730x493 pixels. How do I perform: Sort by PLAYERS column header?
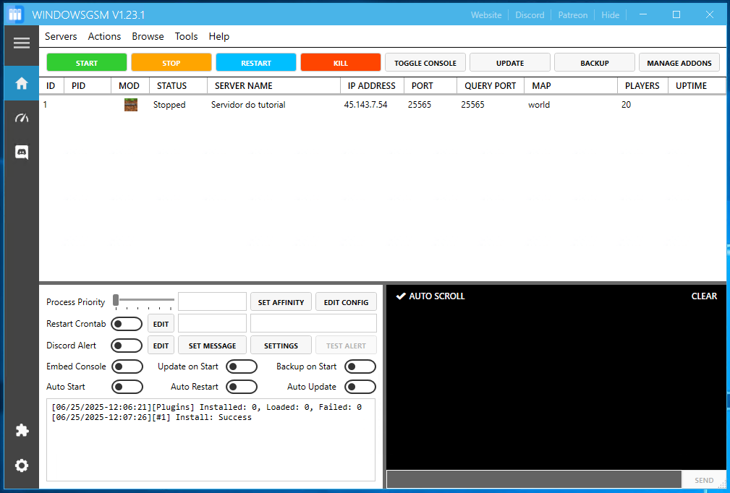(642, 86)
